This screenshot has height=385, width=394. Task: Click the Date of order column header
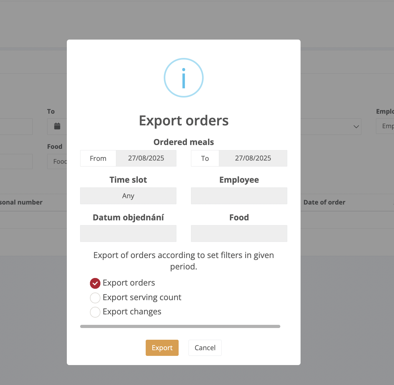coord(324,202)
